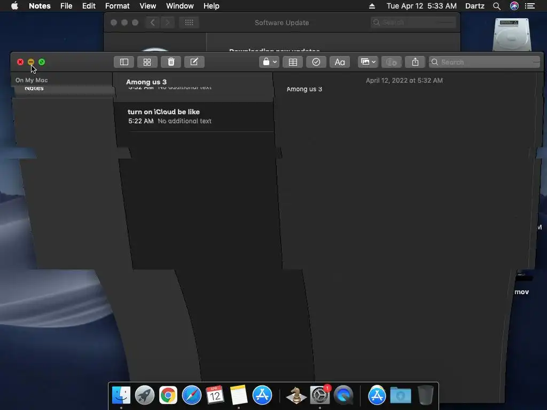Click the add people to note icon

point(392,62)
